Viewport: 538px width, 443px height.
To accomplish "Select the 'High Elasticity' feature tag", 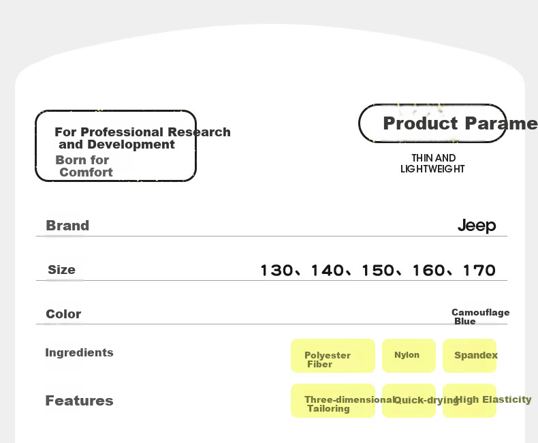I will coord(469,401).
